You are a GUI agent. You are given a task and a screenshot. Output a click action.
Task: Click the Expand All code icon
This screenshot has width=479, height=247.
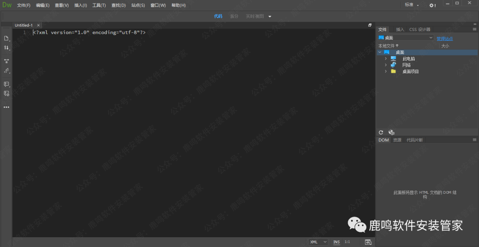[6, 61]
